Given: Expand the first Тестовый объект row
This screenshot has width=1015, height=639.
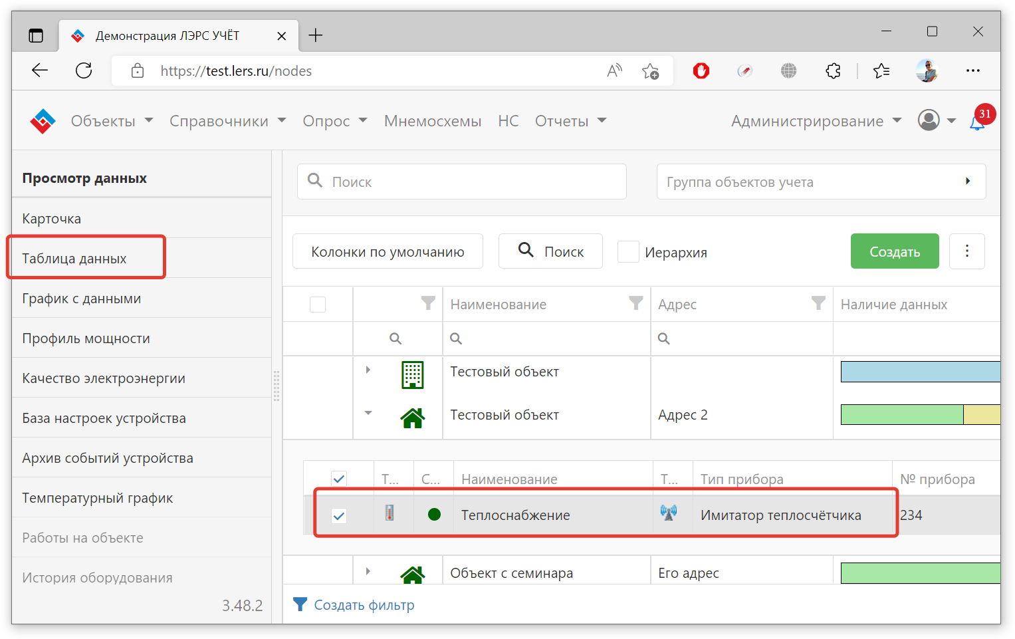Looking at the screenshot, I should coord(368,370).
